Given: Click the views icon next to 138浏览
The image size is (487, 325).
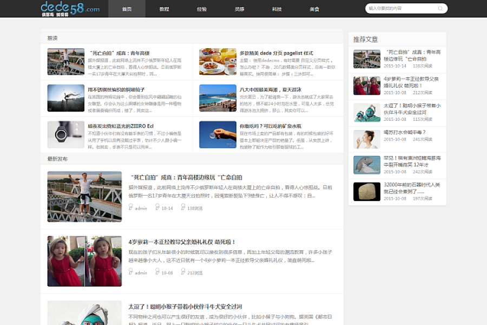Looking at the screenshot, I should coord(183,207).
